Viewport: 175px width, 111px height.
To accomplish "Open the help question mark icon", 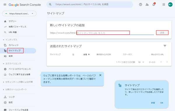I will click(141, 5).
